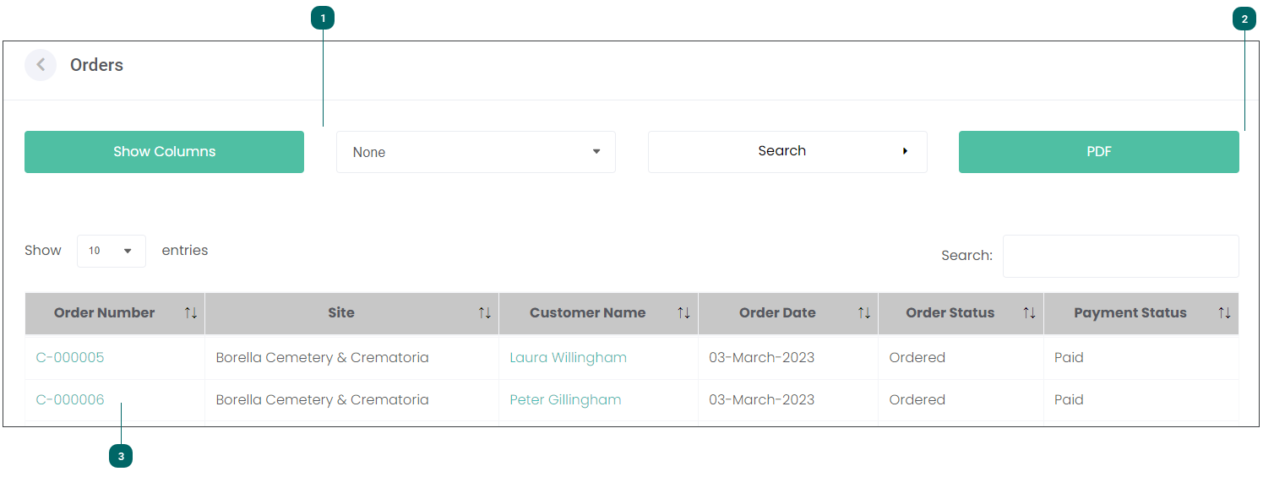Sort by Payment Status column arrows

pos(1224,313)
